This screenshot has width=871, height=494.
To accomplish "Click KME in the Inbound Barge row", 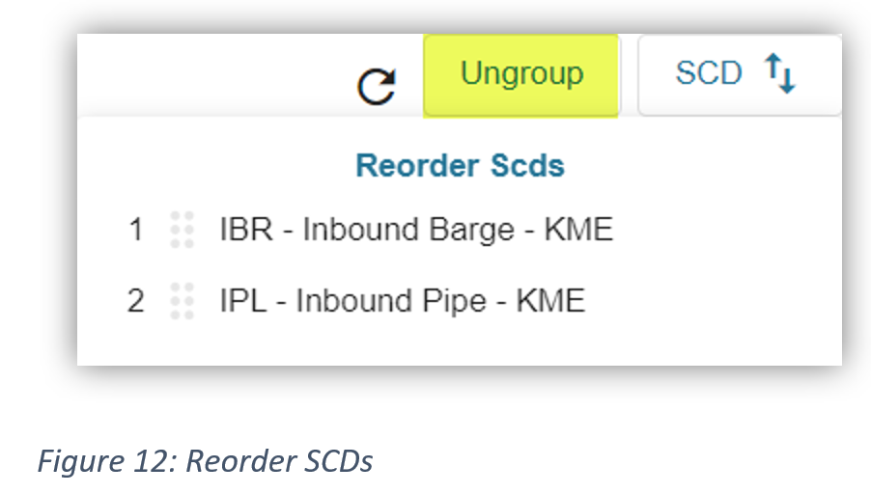I will [578, 230].
